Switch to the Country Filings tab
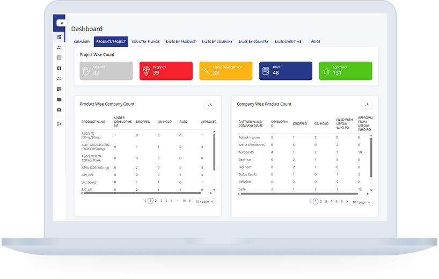Viewport: 439px width, 279px height. click(147, 42)
